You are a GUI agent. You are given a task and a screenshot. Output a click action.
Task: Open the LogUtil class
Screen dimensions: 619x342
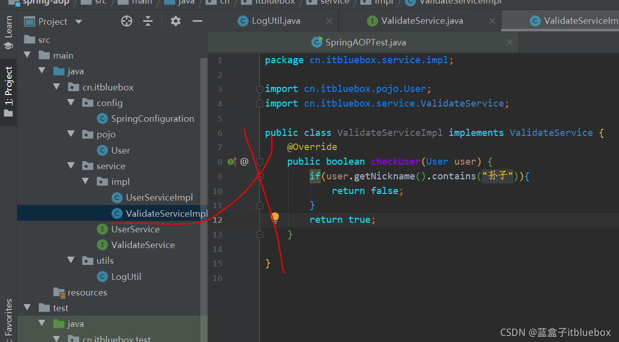pyautogui.click(x=126, y=276)
